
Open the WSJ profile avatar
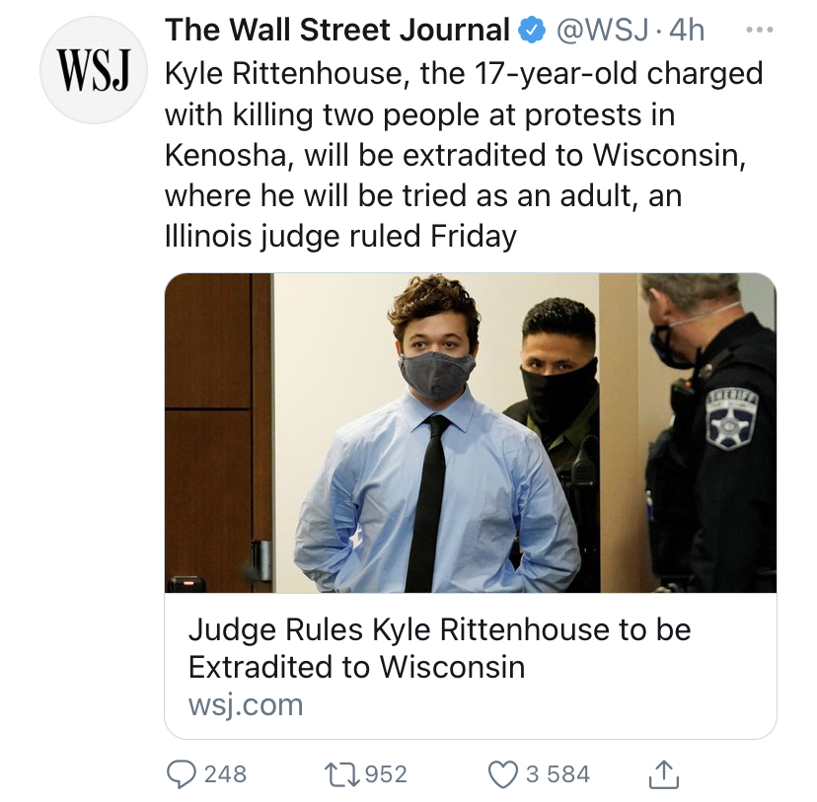94,70
